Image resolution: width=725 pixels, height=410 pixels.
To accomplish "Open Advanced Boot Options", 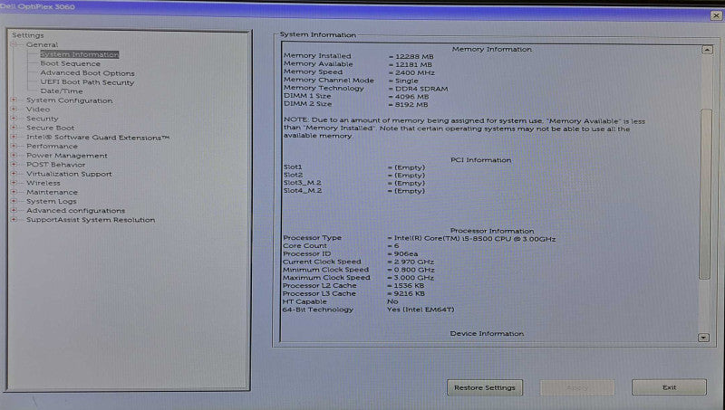I will (x=87, y=73).
